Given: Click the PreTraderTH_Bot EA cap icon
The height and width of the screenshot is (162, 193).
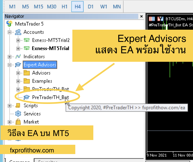Looking at the screenshot, I should coord(27,97).
